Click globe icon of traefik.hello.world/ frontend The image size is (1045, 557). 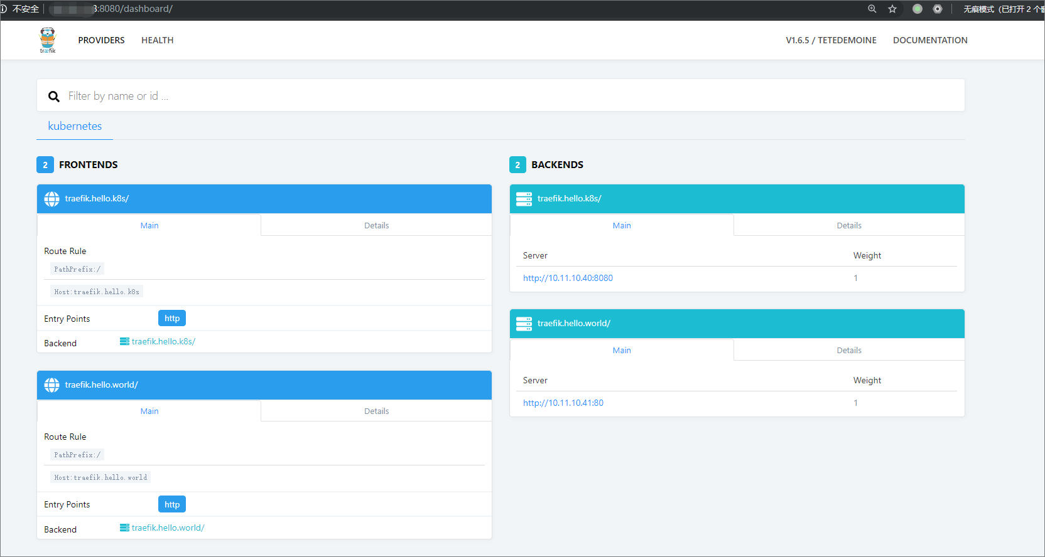coord(52,385)
